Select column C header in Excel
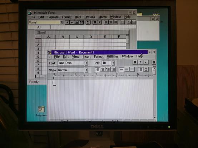The width and height of the screenshot is (198, 148). point(76,37)
